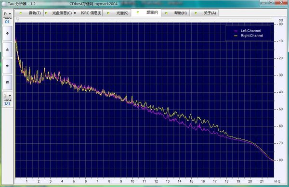
Task: Click the 10 kHz axis label
Action: [132, 181]
